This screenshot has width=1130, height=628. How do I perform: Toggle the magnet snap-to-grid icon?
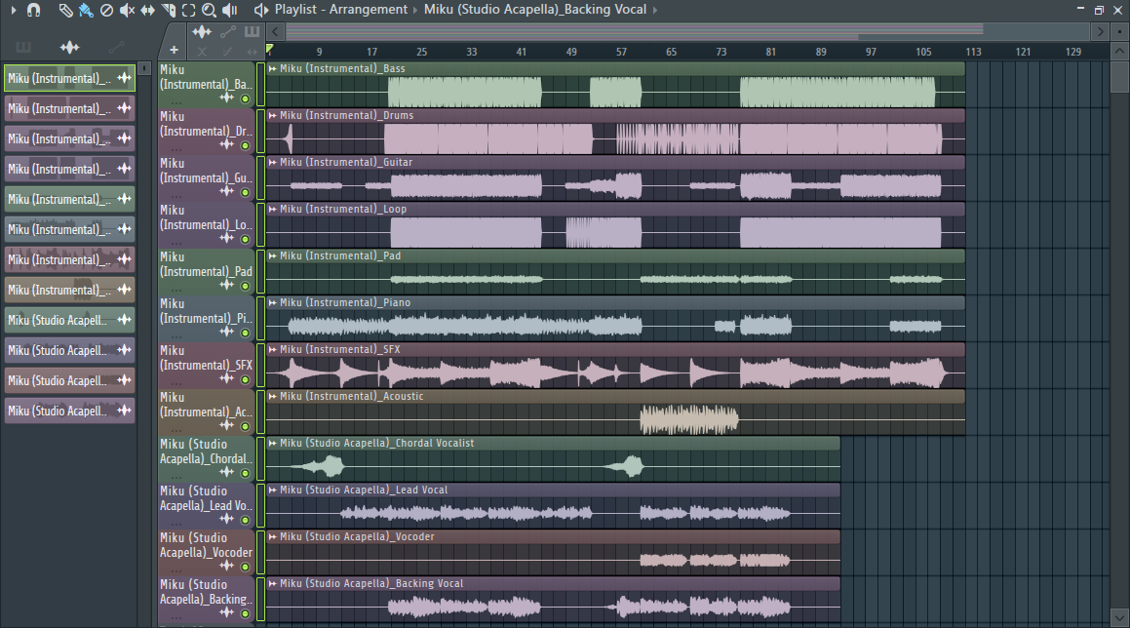point(33,10)
